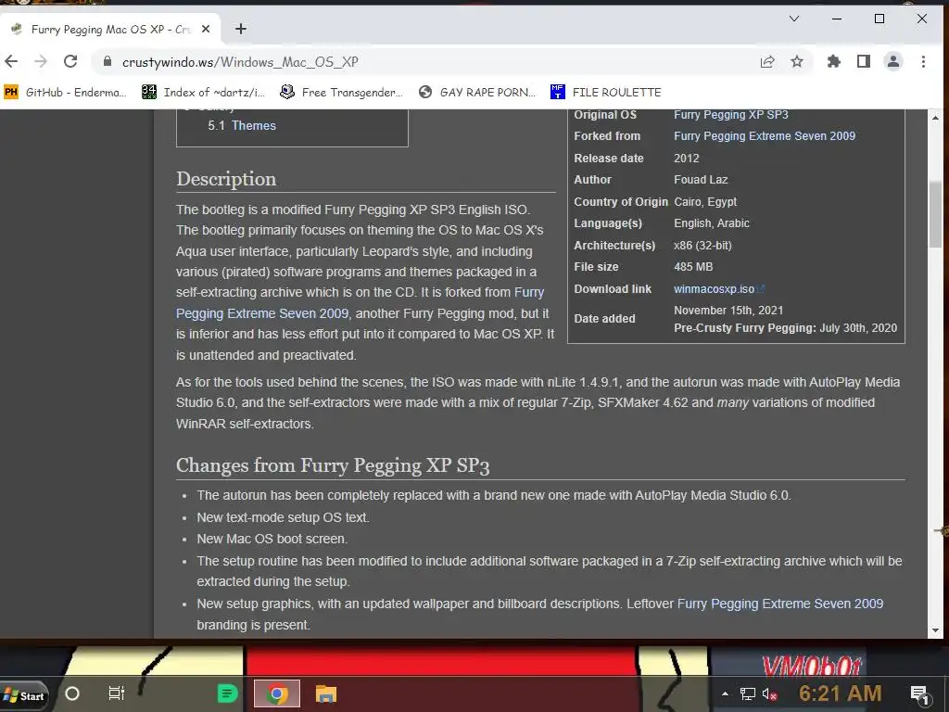This screenshot has height=712, width=949.
Task: Click the Release date value 2012
Action: tap(687, 158)
